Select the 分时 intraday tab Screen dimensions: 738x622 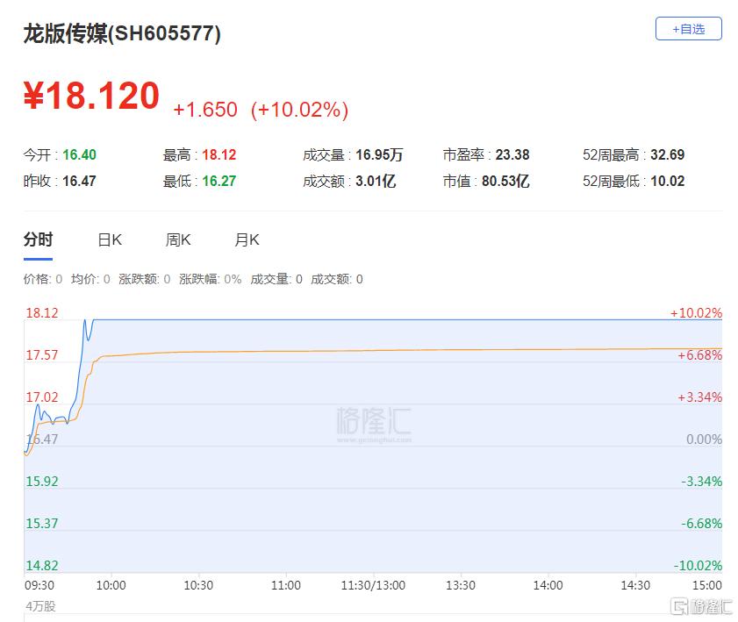38,240
